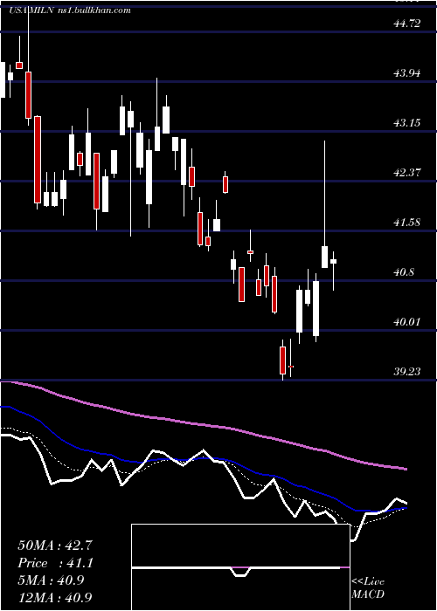This screenshot has height=611, width=437.
Task: Click the 42.37 price axis label
Action: pos(407,172)
